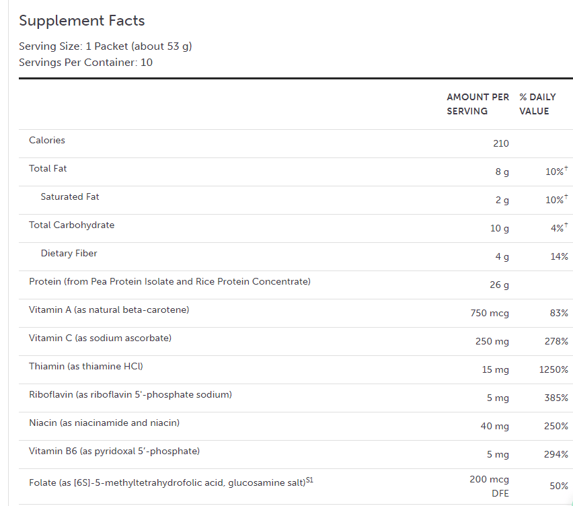Click the Supplement Facts heading

tap(81, 21)
